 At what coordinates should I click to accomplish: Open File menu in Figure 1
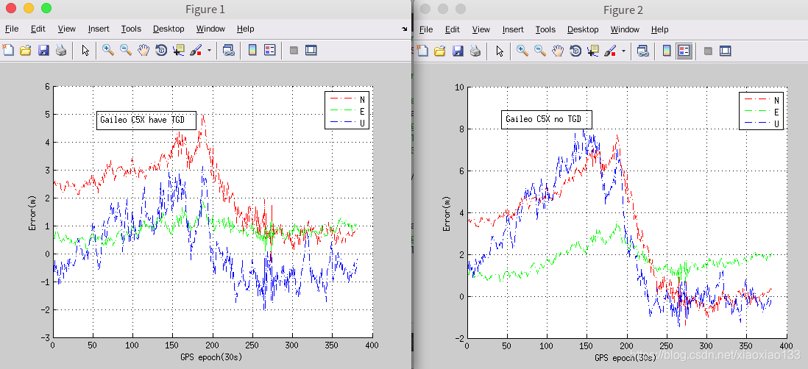[x=12, y=29]
